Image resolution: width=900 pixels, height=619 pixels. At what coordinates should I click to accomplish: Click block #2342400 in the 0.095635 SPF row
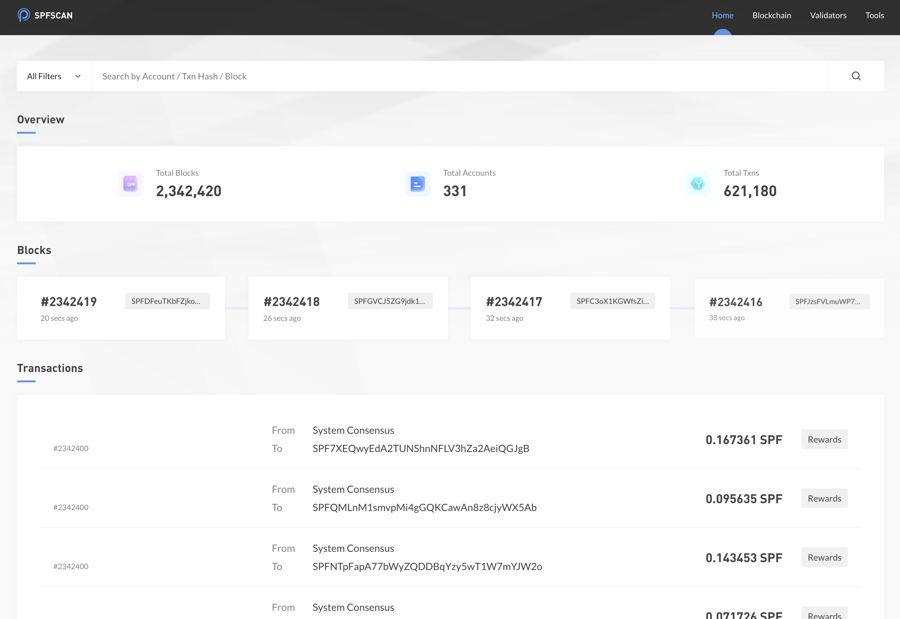(71, 507)
